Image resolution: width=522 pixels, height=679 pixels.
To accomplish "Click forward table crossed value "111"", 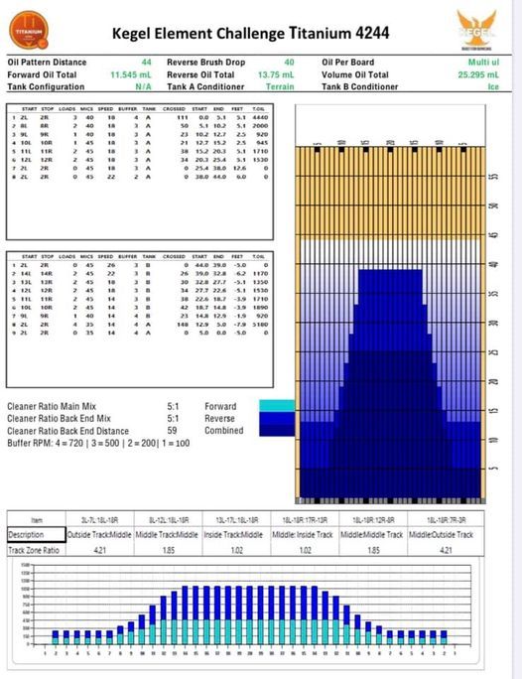I will (183, 117).
